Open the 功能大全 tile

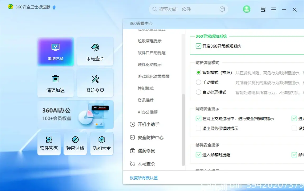coord(102,144)
